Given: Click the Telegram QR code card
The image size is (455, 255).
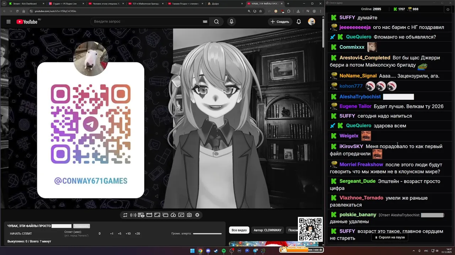Looking at the screenshot, I should point(91,130).
